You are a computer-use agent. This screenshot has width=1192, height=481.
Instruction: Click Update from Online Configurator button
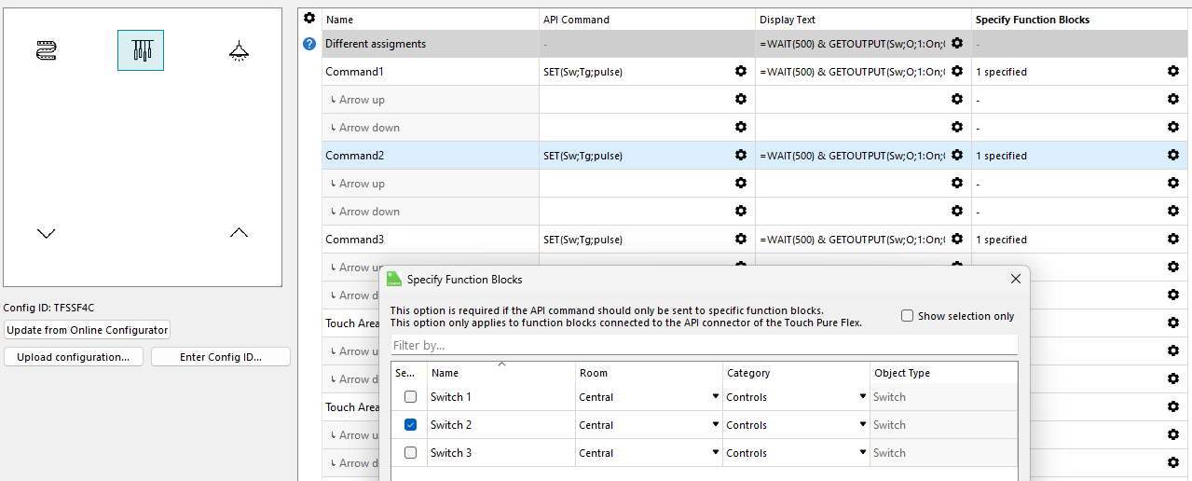coord(87,330)
